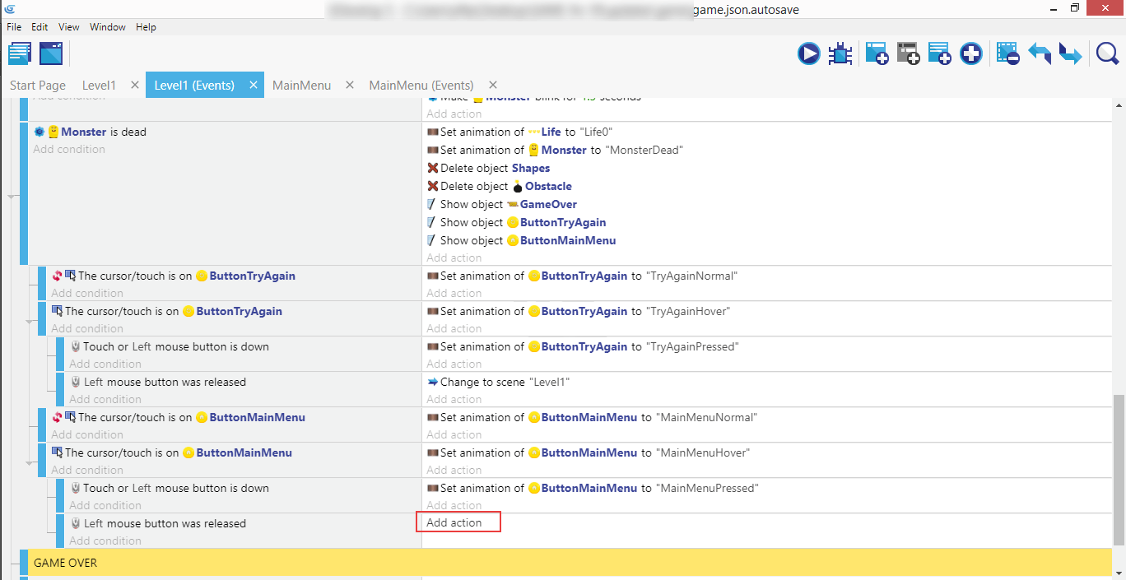Viewport: 1126px width, 580px height.
Task: Add action to last mouse released event
Action: click(x=454, y=522)
